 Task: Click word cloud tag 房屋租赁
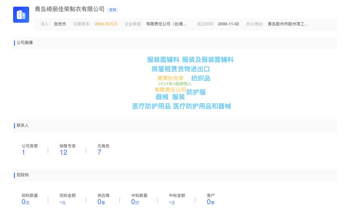point(164,69)
